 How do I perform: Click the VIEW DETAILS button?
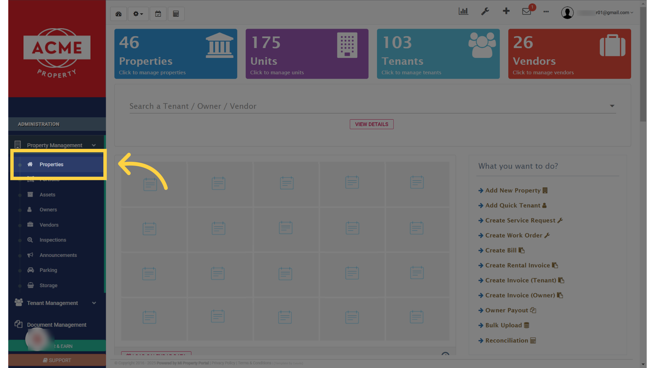(372, 124)
